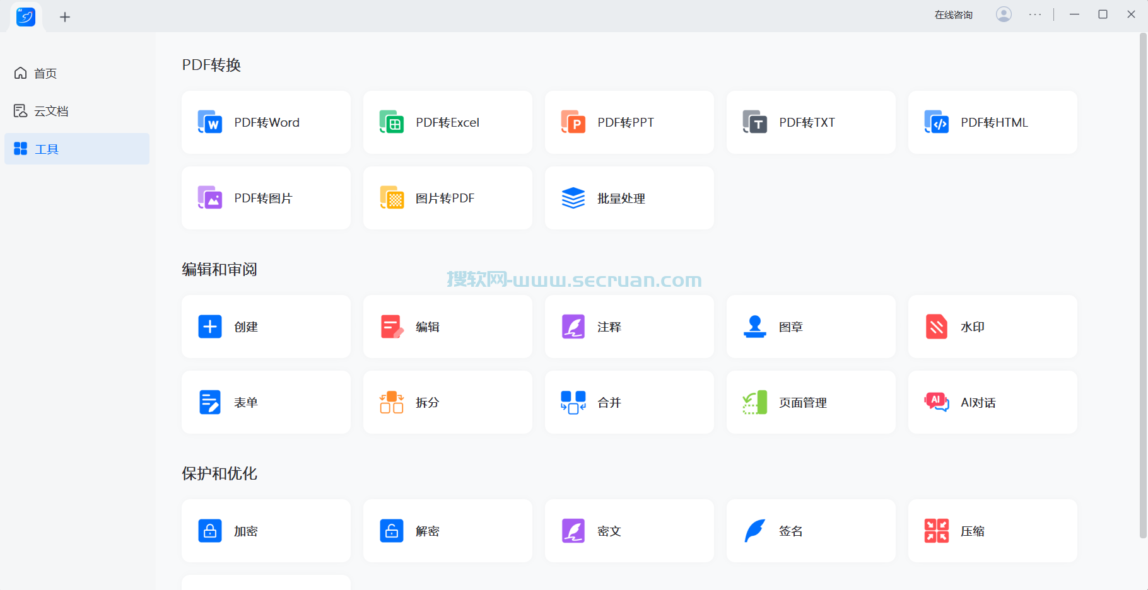The image size is (1148, 590).
Task: Open the PDF转TXT converter icon
Action: pyautogui.click(x=754, y=122)
